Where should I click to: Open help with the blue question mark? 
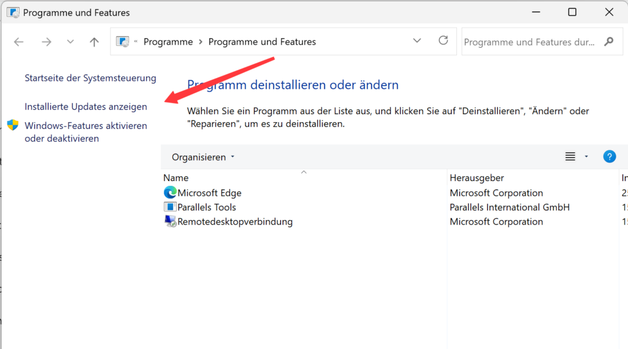(609, 156)
